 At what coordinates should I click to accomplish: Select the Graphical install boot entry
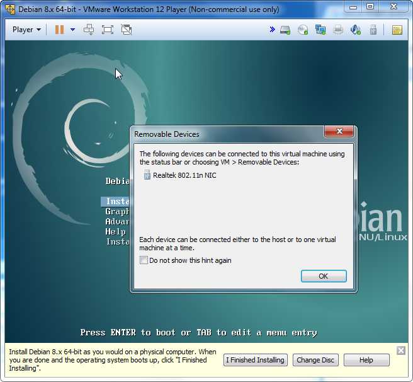click(117, 211)
